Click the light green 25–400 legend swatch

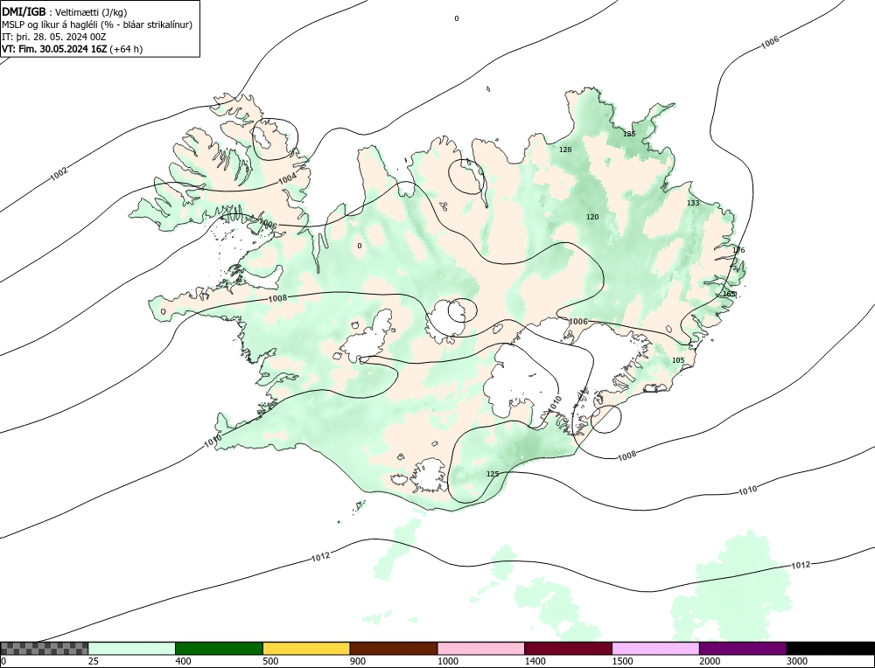[x=132, y=648]
